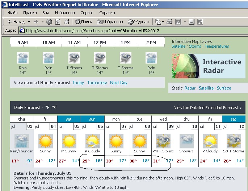The image size is (248, 191).
Task: Open the static Surface link
Action: coord(224,88)
